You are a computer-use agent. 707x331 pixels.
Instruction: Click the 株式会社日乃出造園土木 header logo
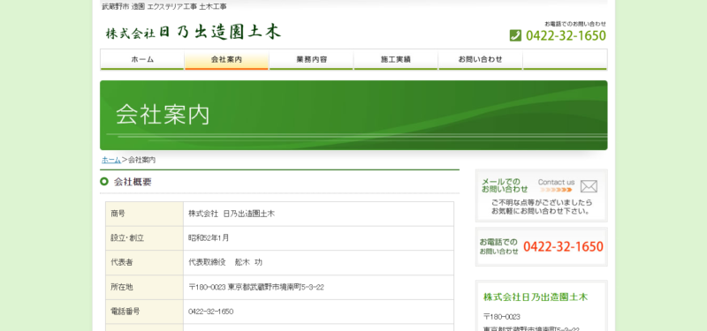coord(194,32)
